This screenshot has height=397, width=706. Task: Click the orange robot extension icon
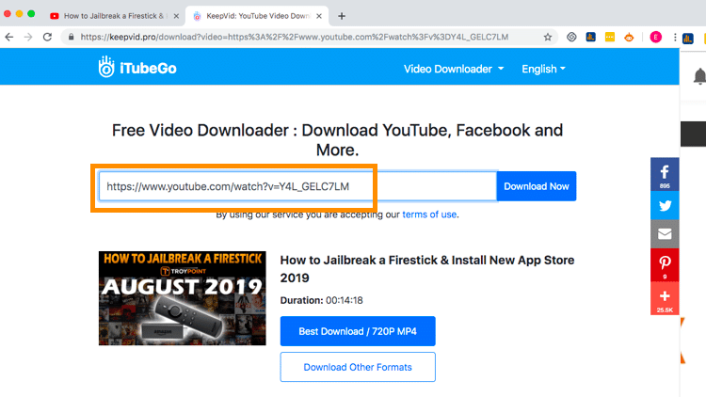pos(629,38)
